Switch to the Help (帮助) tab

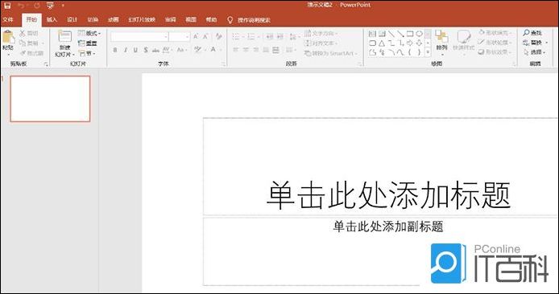tap(211, 19)
